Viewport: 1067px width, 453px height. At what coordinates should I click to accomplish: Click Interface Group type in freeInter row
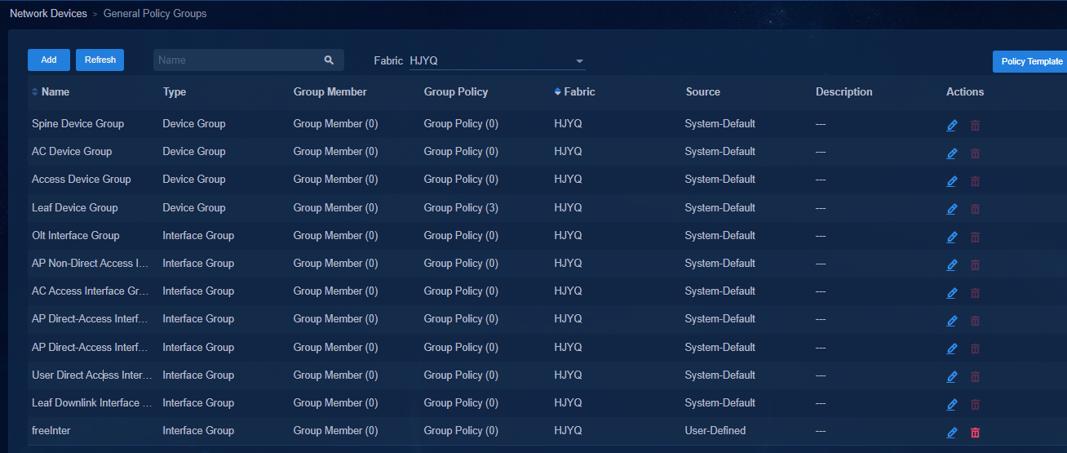click(x=198, y=430)
